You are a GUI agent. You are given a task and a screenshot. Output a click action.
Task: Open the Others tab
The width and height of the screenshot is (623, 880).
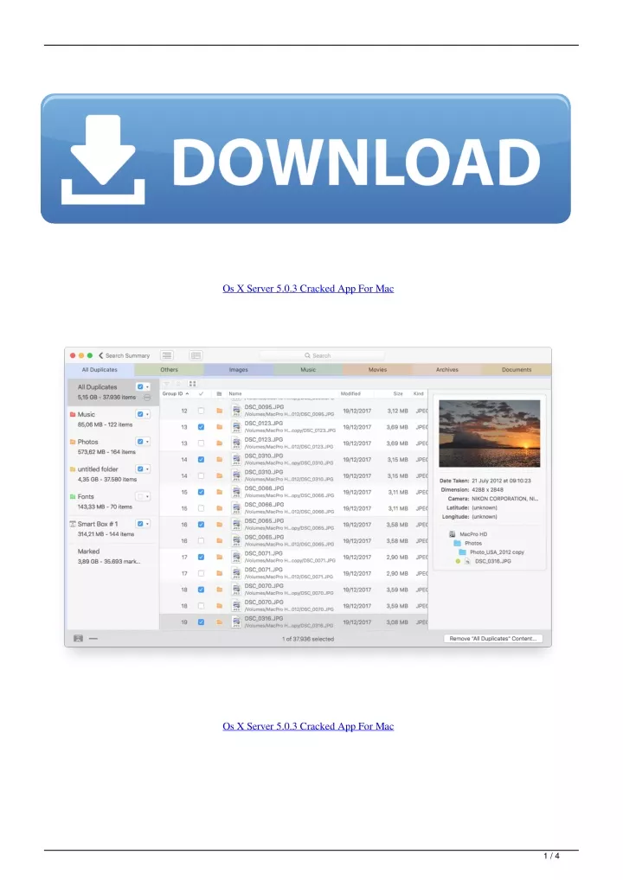[169, 370]
